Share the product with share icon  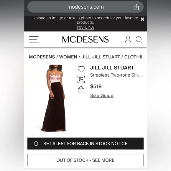tap(81, 90)
